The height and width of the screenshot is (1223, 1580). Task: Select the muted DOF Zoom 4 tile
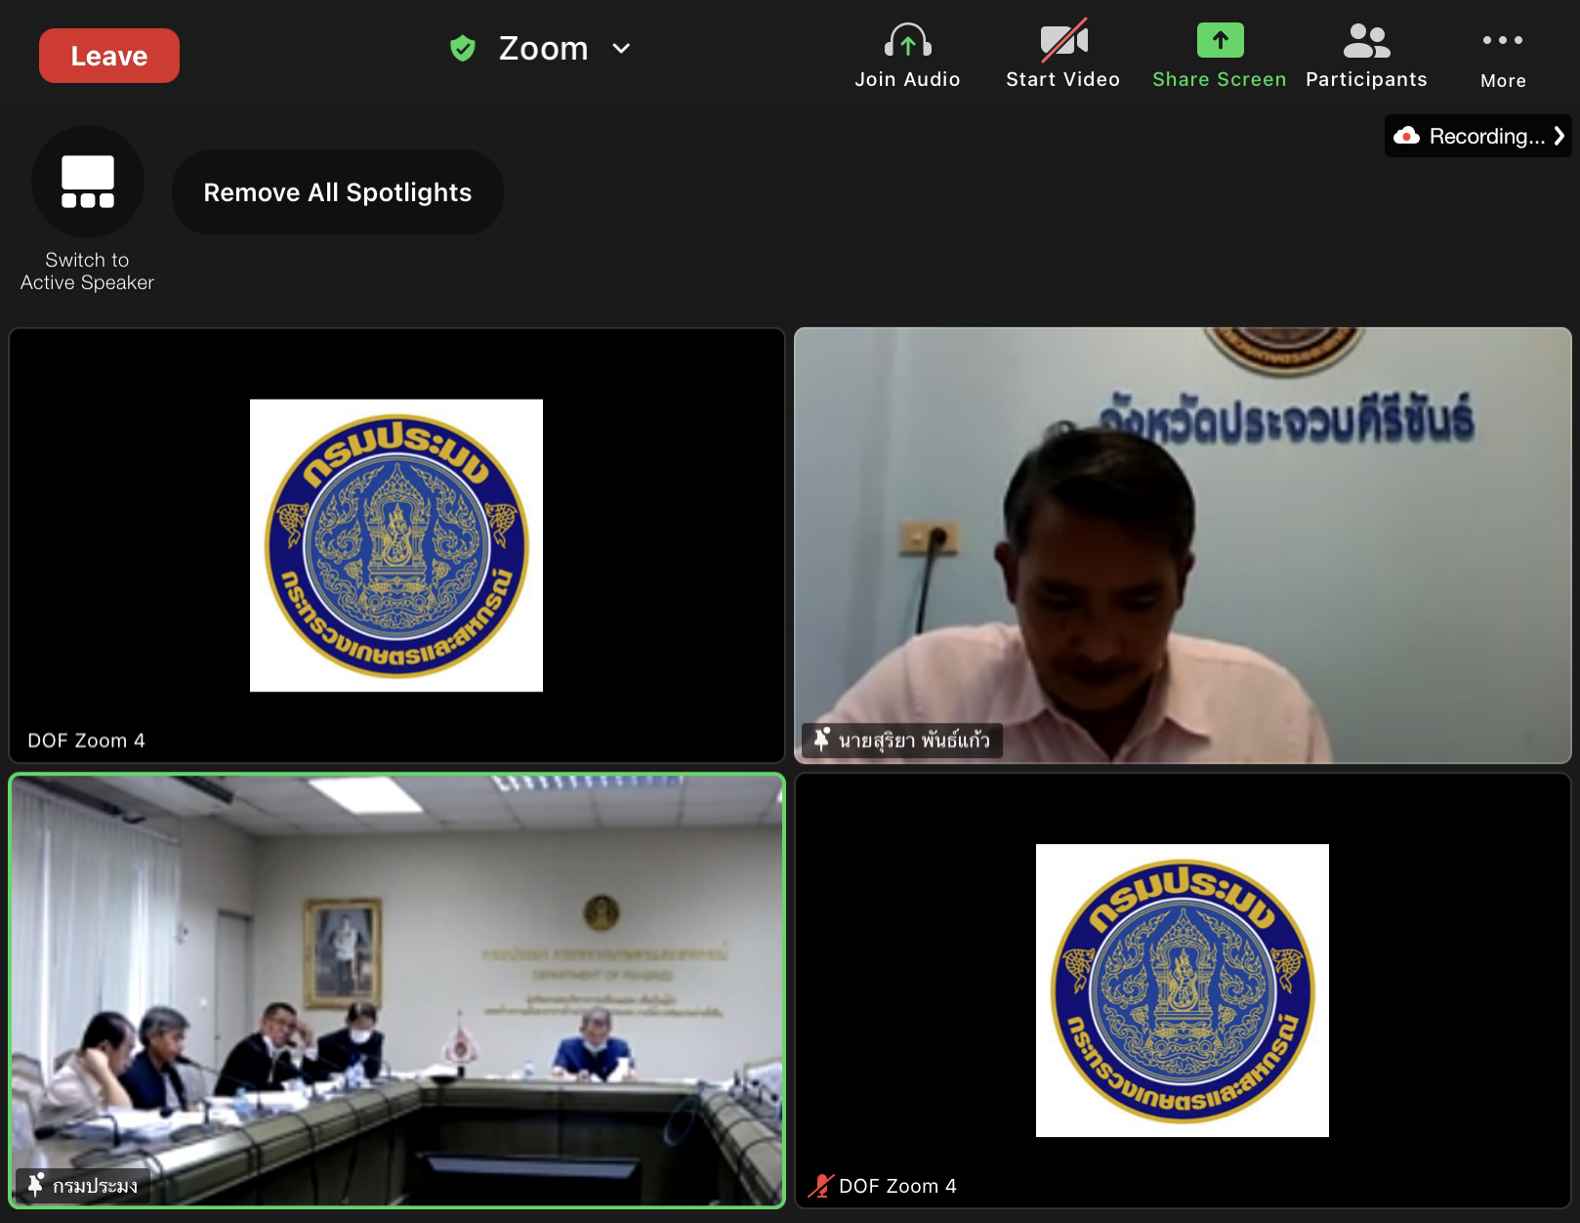[x=1183, y=991]
